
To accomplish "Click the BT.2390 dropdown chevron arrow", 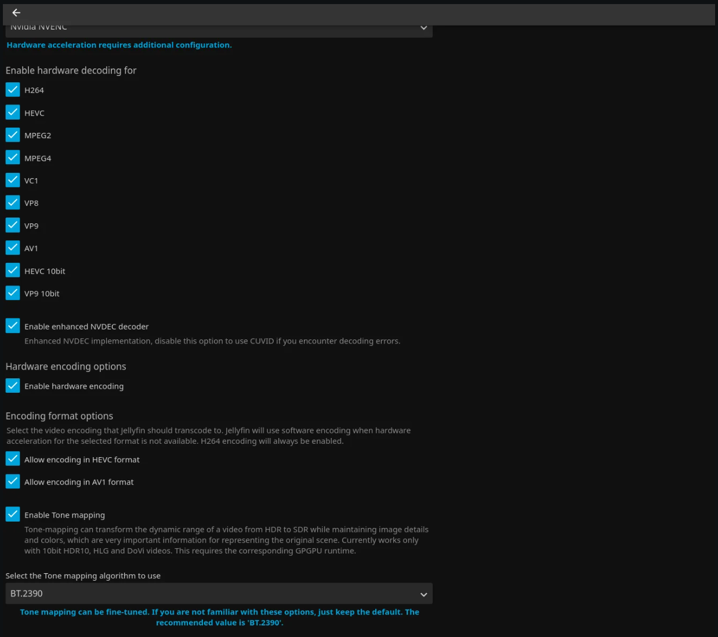I will (423, 594).
